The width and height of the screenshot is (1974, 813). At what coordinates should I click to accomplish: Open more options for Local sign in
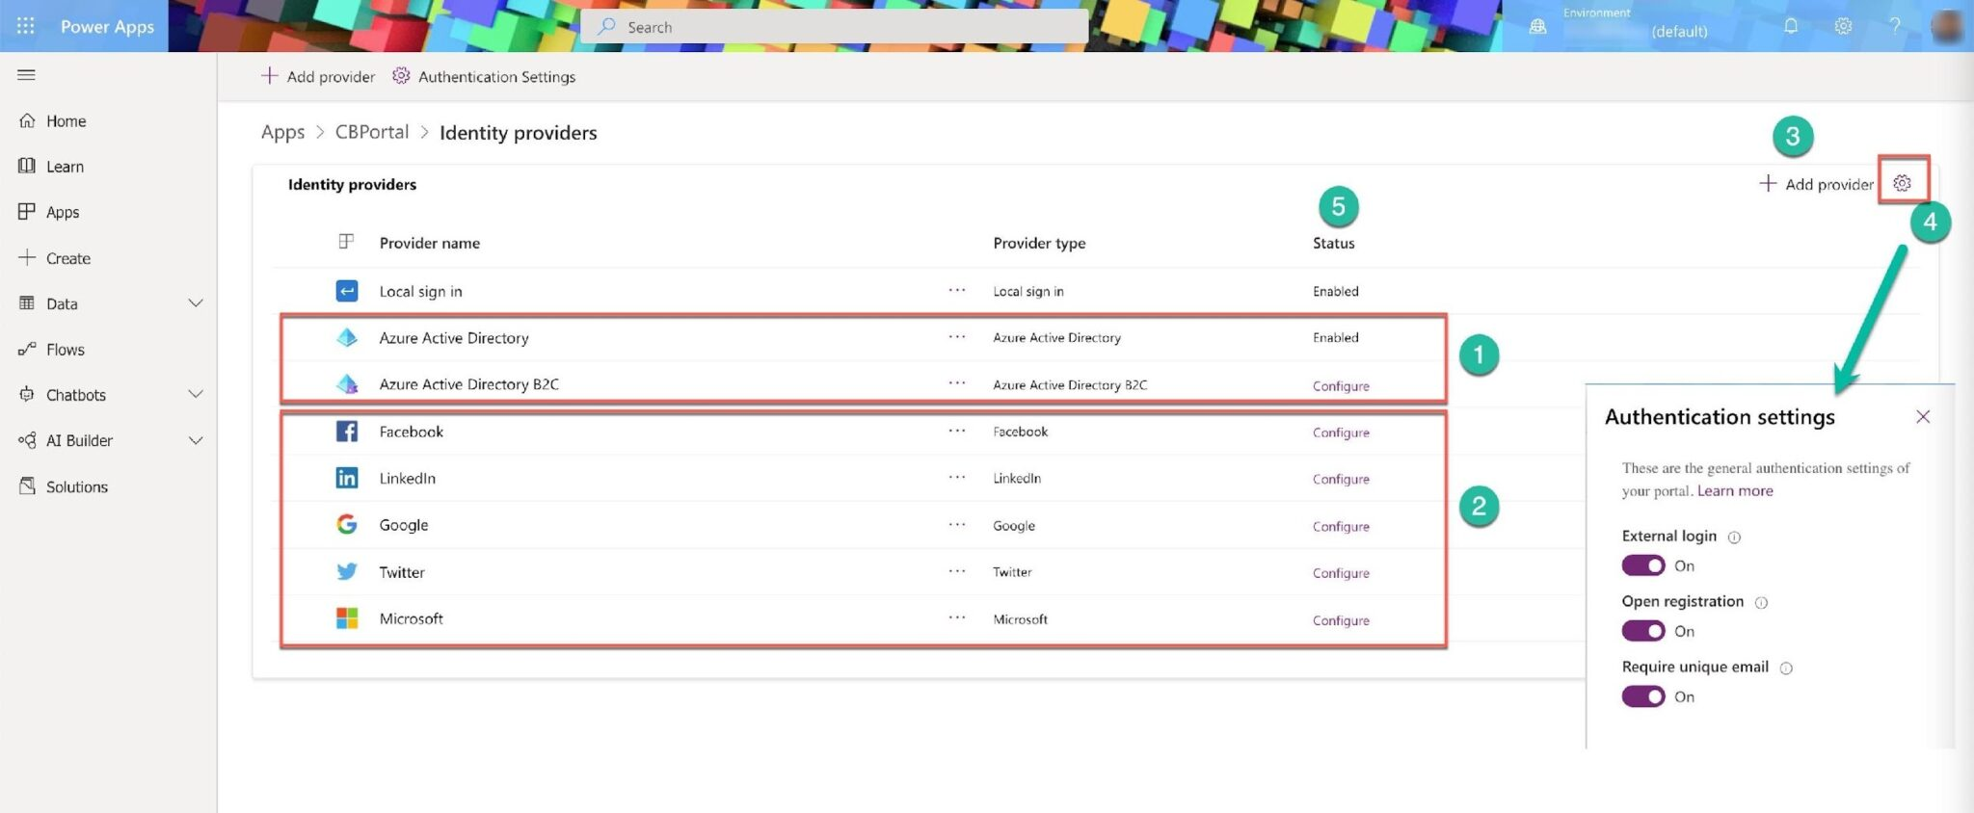(x=957, y=290)
